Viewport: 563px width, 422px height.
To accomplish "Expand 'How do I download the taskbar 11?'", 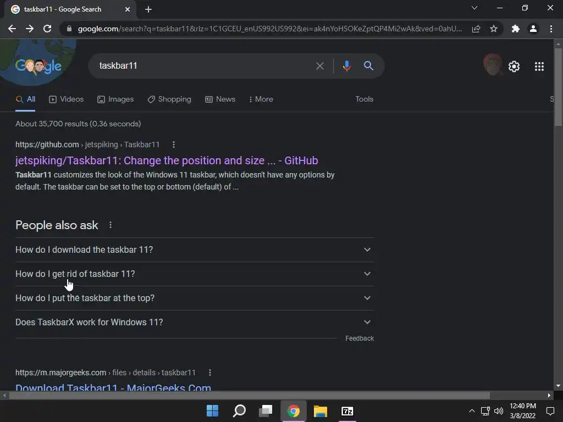I will click(194, 250).
